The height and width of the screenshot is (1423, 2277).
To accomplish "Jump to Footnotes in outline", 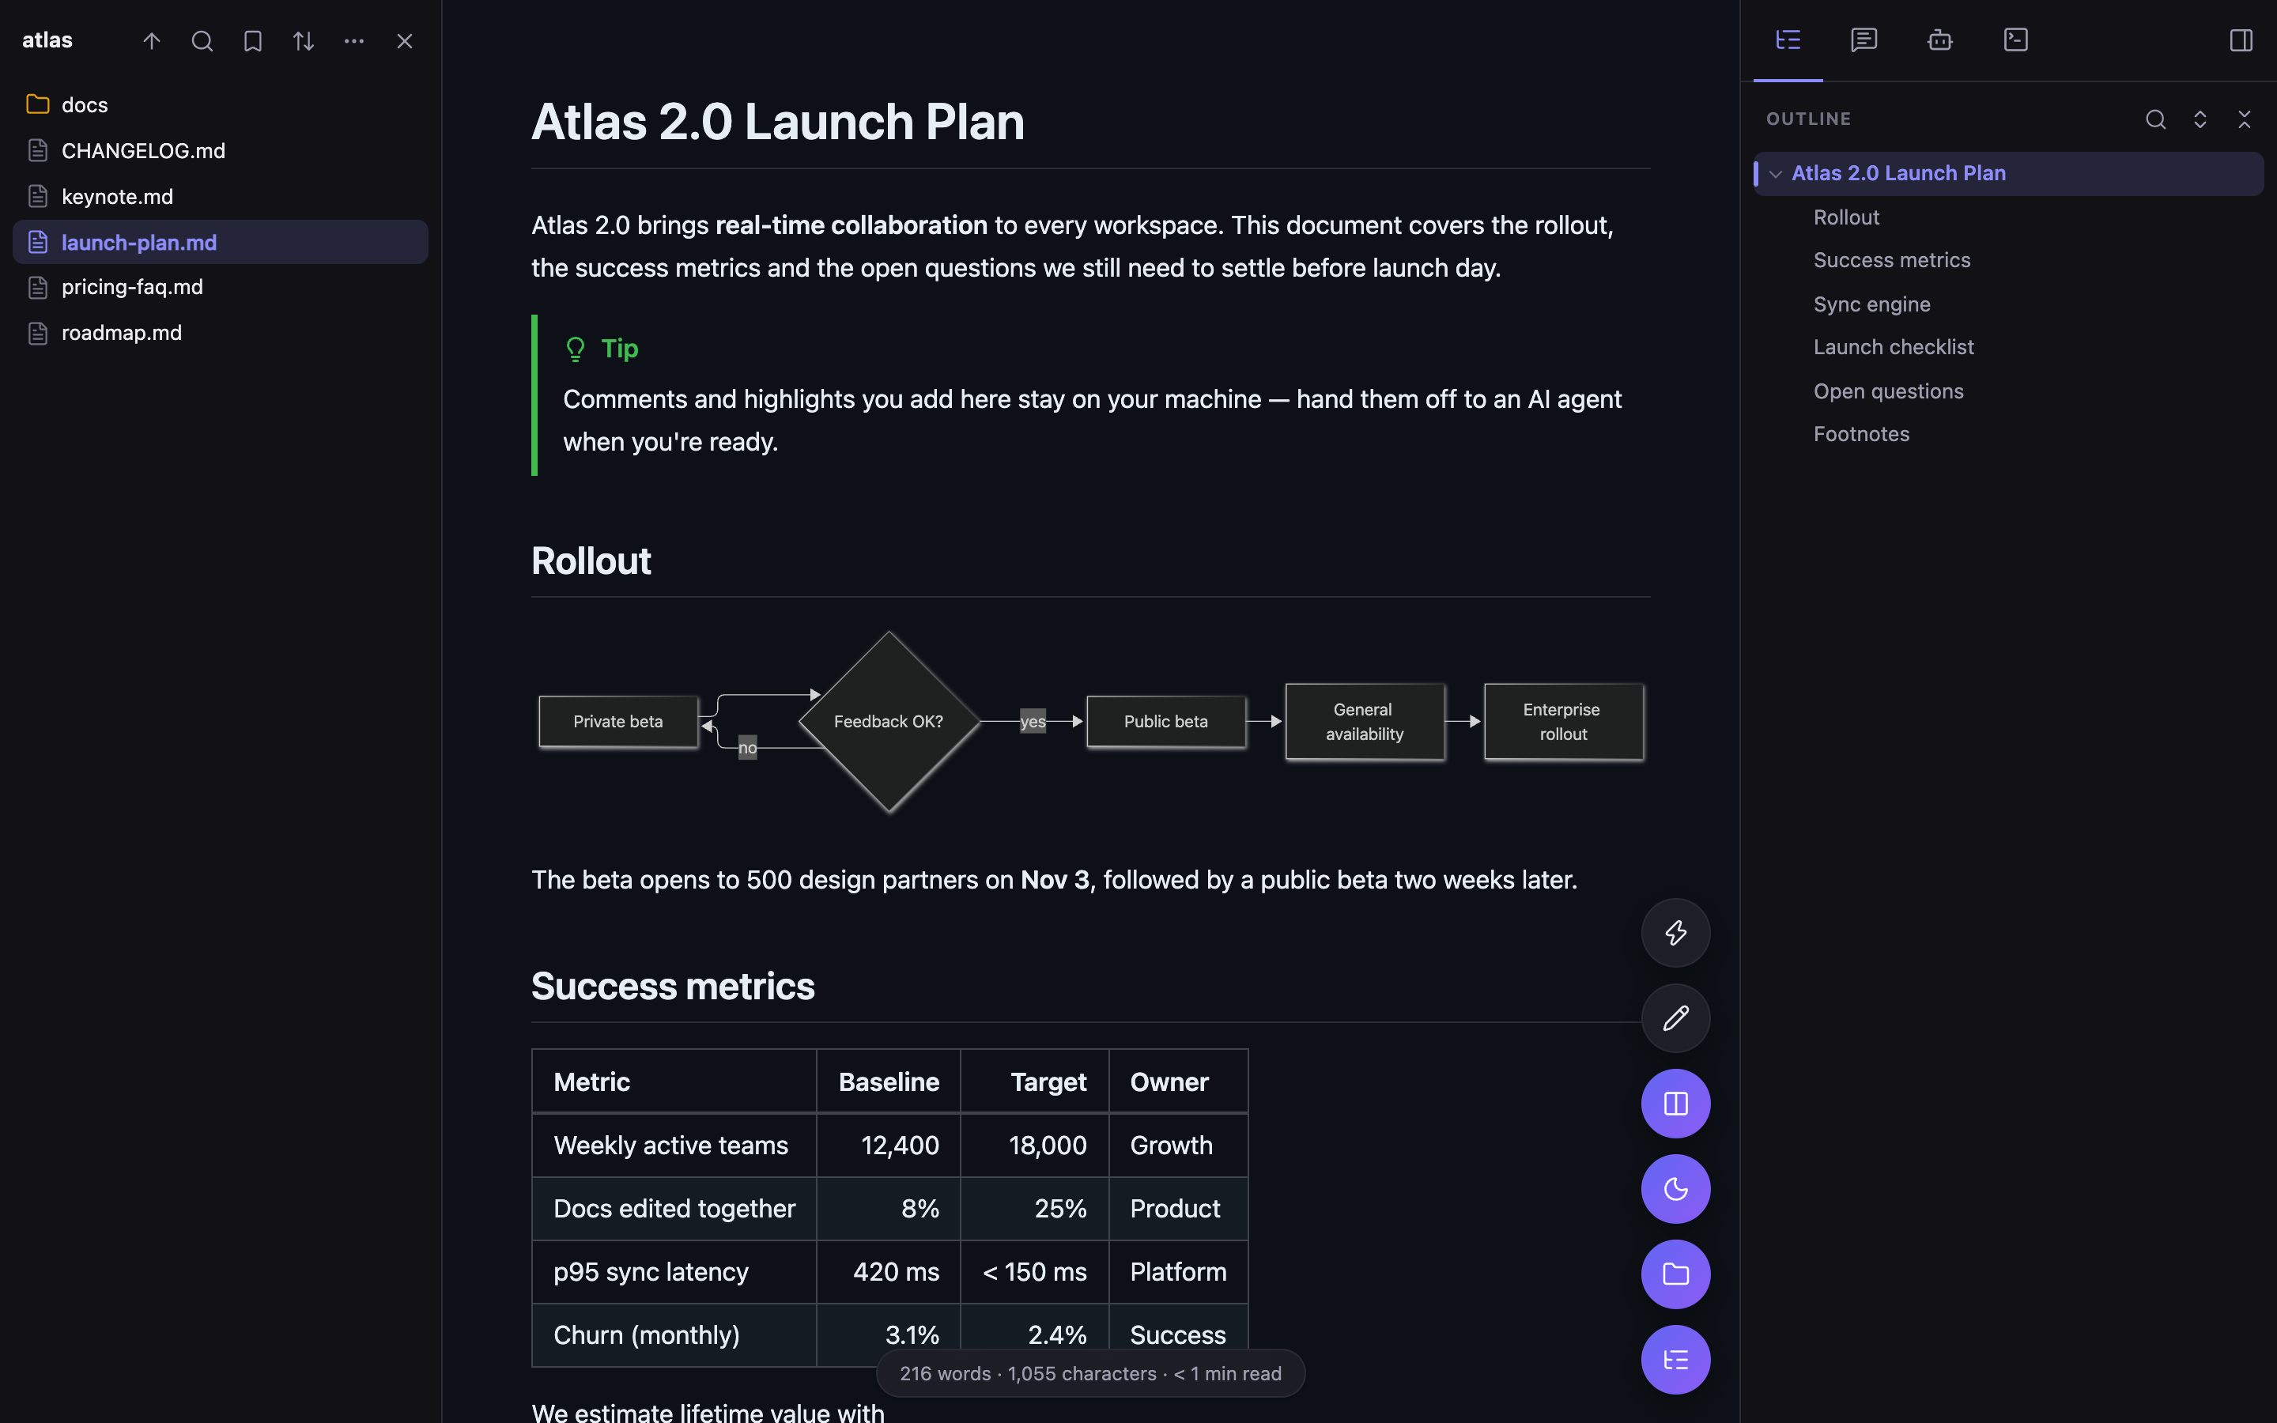I will 1861,434.
